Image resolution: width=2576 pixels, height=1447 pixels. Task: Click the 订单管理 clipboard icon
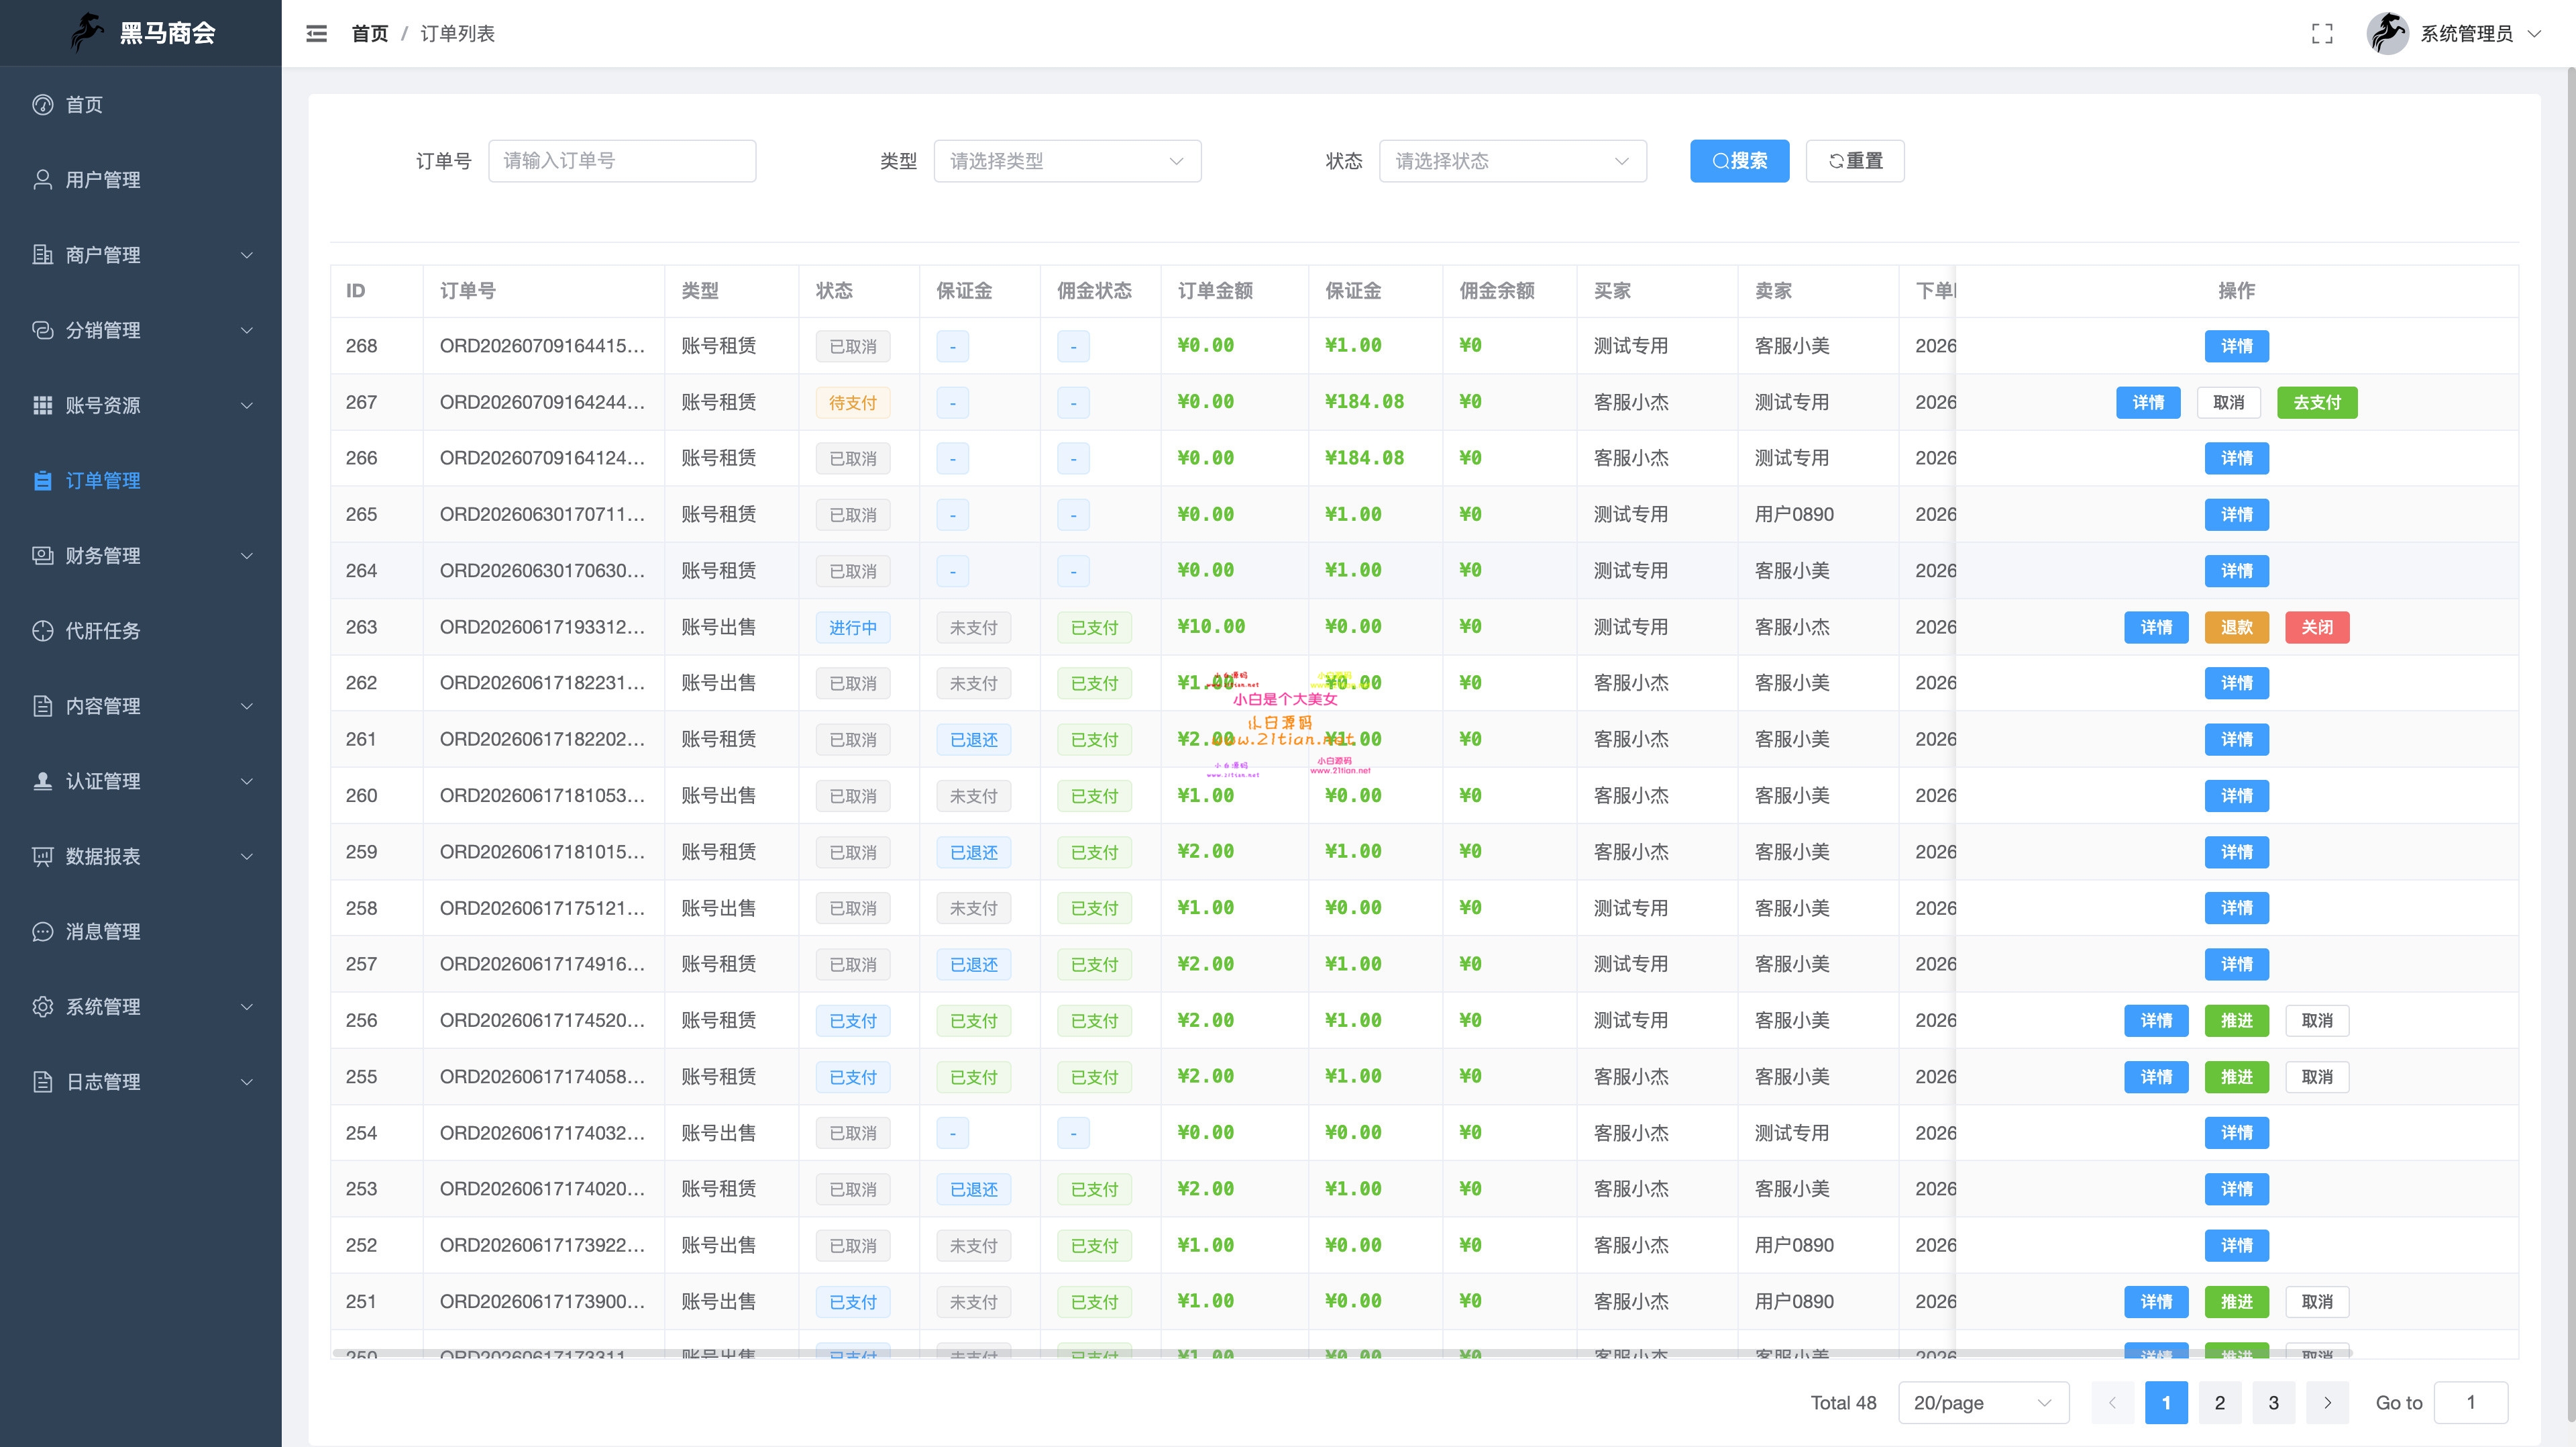(42, 481)
